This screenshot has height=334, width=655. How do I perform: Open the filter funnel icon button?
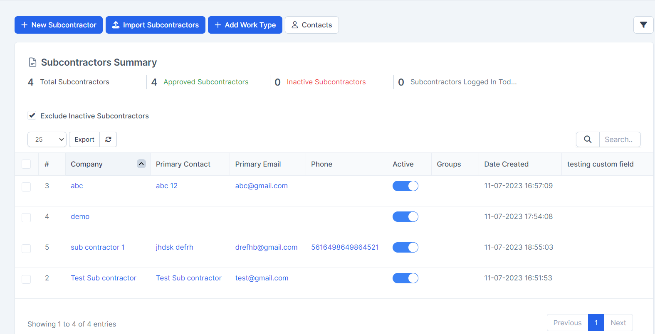[x=643, y=25]
